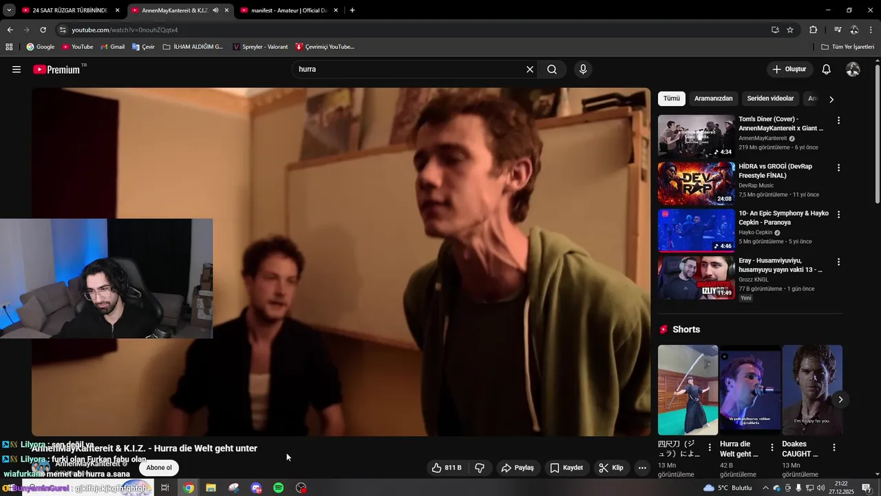
Task: Open the Doakes CAUGHT short thumbnail
Action: coord(812,390)
